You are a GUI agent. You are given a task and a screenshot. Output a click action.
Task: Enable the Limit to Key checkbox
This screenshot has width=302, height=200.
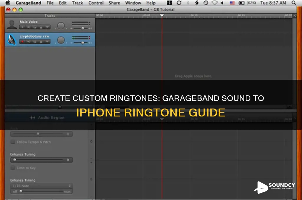click(13, 168)
